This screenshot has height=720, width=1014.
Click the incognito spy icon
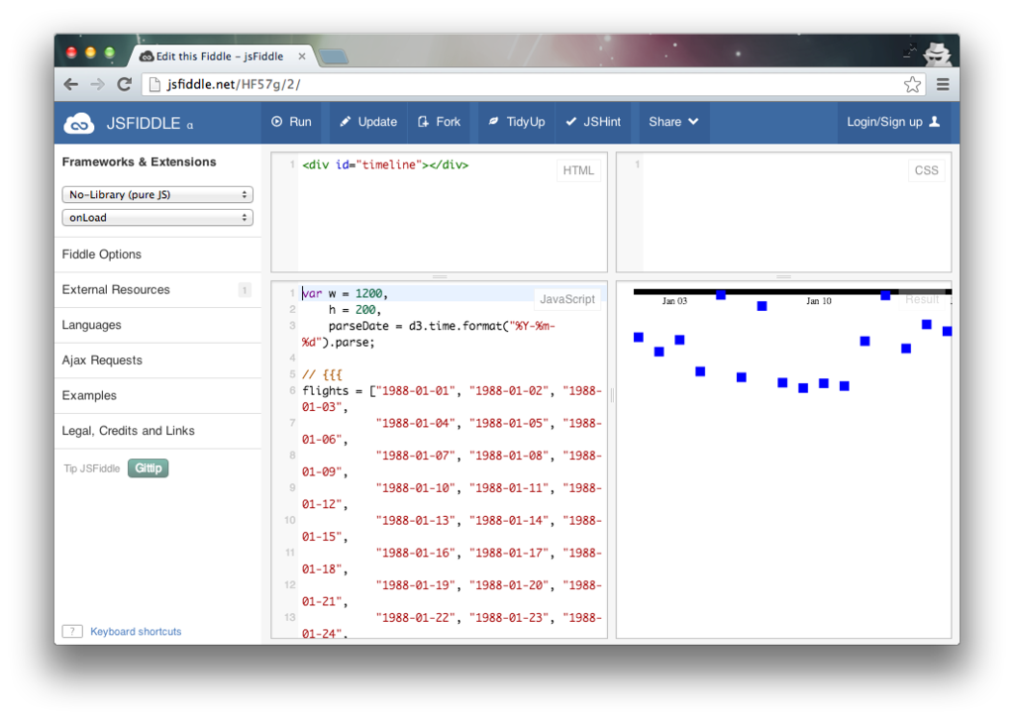(937, 53)
